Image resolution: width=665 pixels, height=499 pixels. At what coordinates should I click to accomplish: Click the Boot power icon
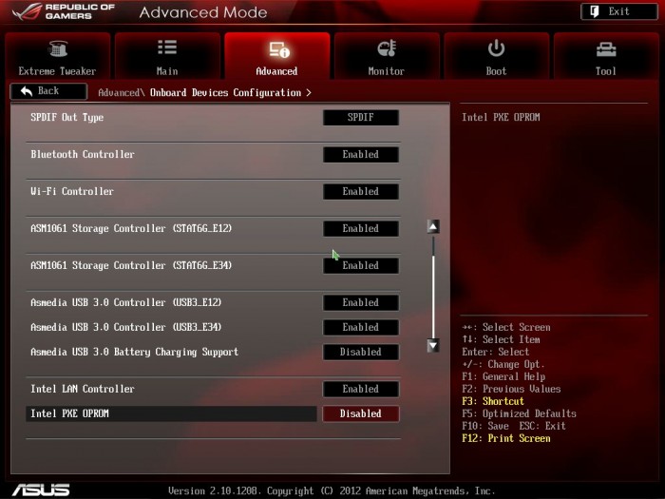496,48
